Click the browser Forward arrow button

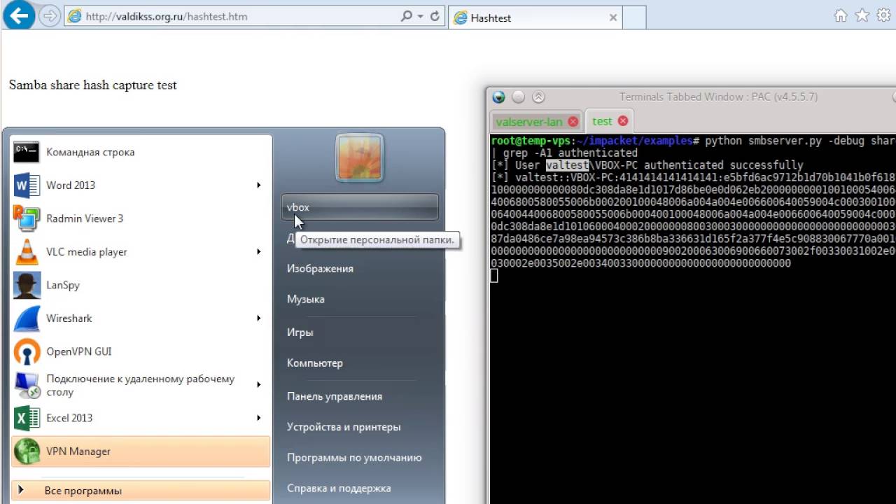(50, 16)
